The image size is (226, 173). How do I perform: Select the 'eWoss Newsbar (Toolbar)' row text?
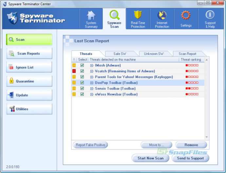click(116, 94)
